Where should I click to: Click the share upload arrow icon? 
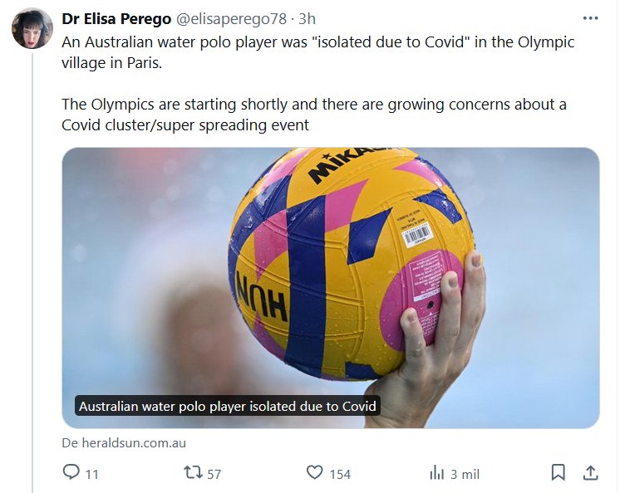(590, 472)
